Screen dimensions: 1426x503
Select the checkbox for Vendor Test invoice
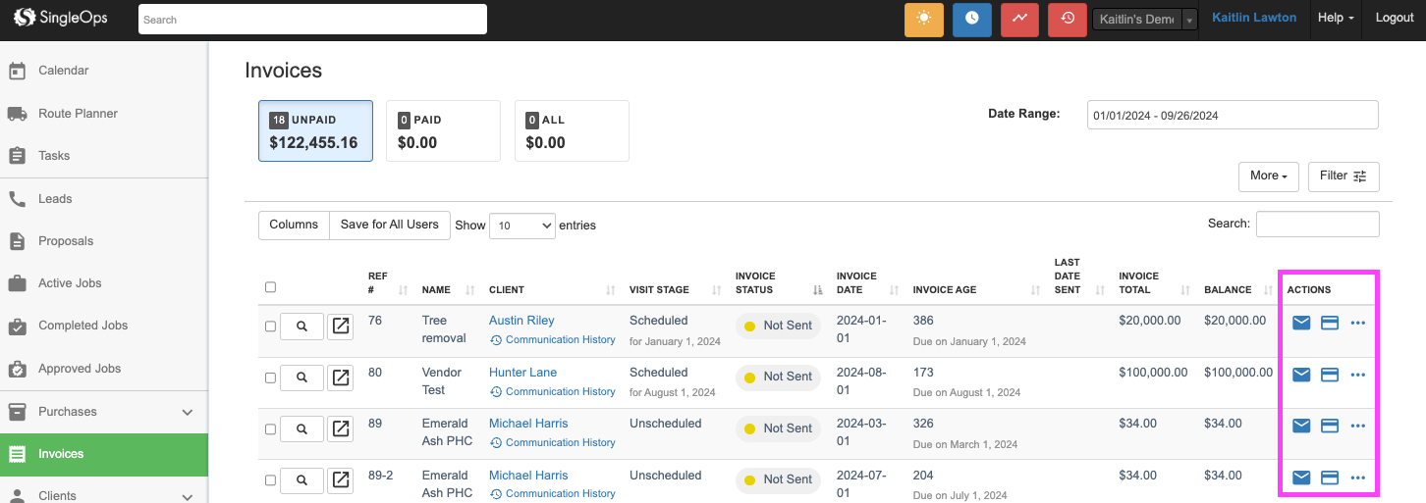[271, 377]
